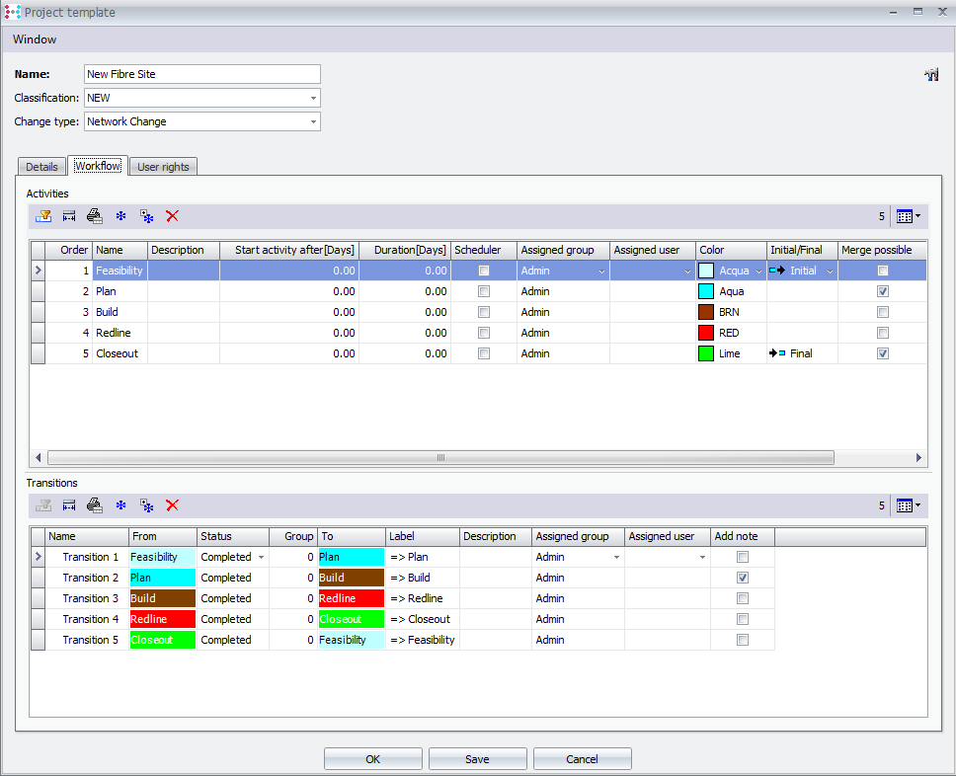Click the Cancel button
The image size is (956, 776).
pyautogui.click(x=583, y=759)
